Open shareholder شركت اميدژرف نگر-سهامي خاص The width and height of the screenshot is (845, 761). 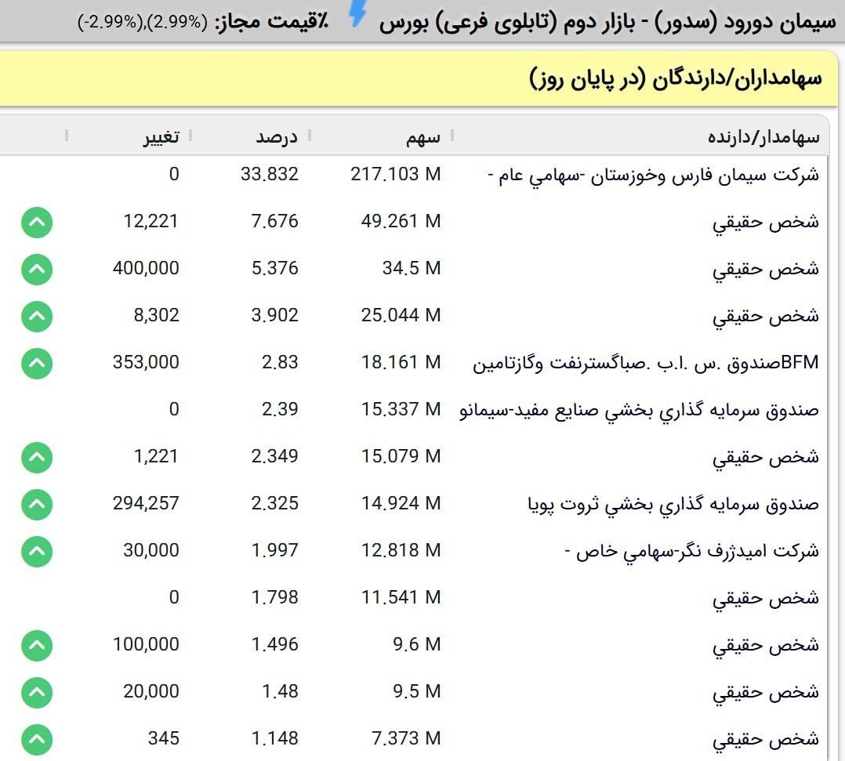point(692,551)
